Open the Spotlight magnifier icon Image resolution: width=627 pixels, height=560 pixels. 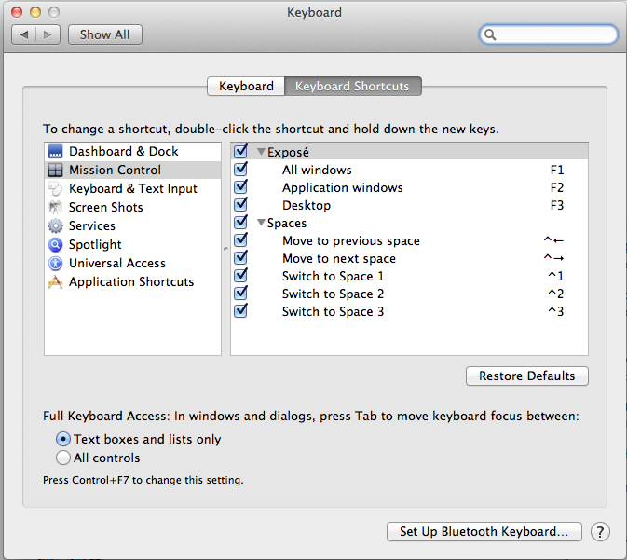click(55, 244)
